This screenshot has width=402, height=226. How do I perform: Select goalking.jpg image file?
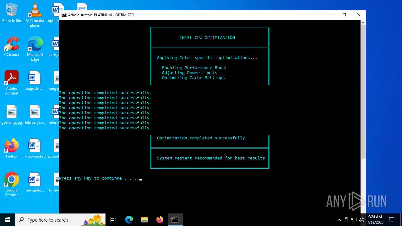pyautogui.click(x=12, y=115)
